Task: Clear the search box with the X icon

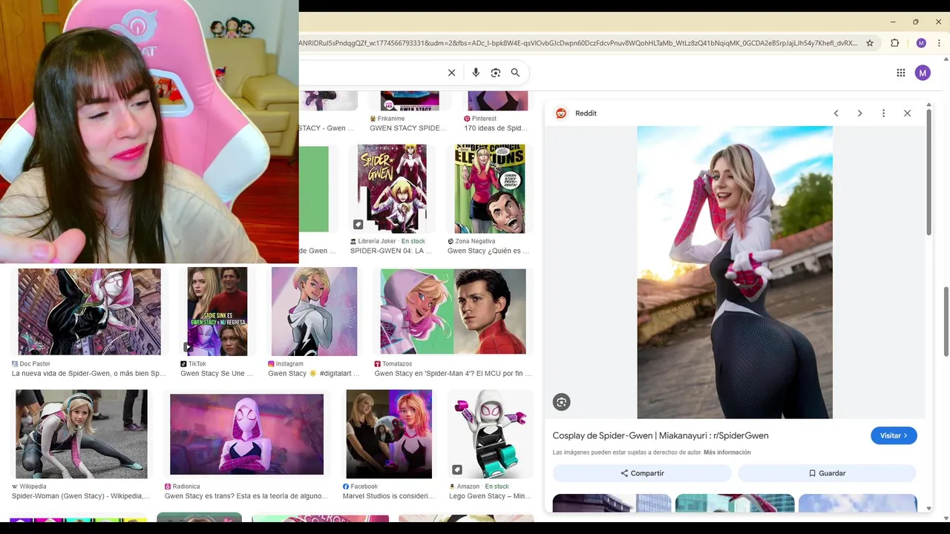Action: pyautogui.click(x=451, y=73)
